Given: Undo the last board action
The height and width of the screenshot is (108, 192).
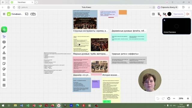Looking at the screenshot, I should (158, 98).
